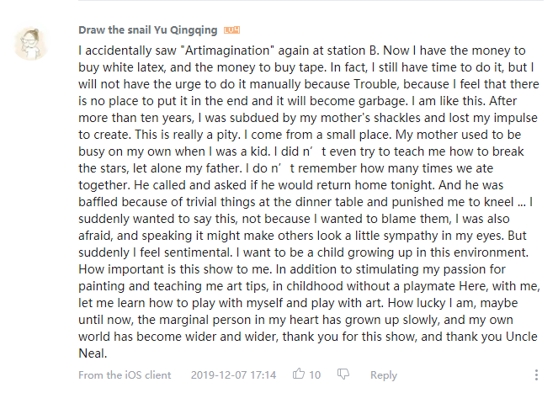Open the commenter's avatar picture
The width and height of the screenshot is (558, 393).
coord(31,44)
